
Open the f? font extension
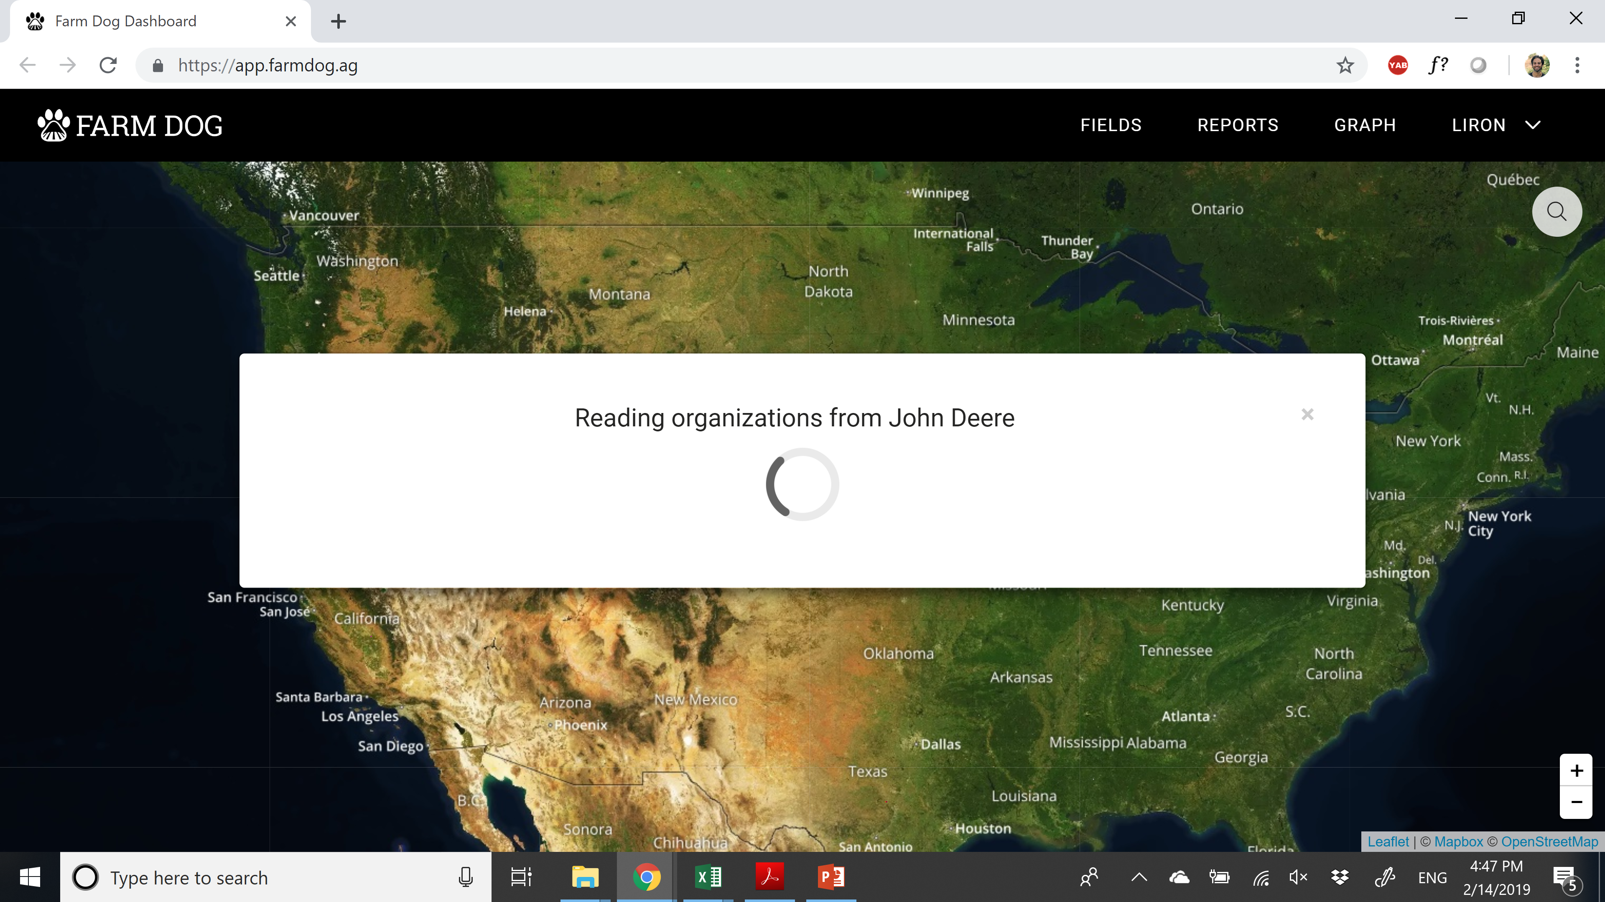pos(1438,65)
